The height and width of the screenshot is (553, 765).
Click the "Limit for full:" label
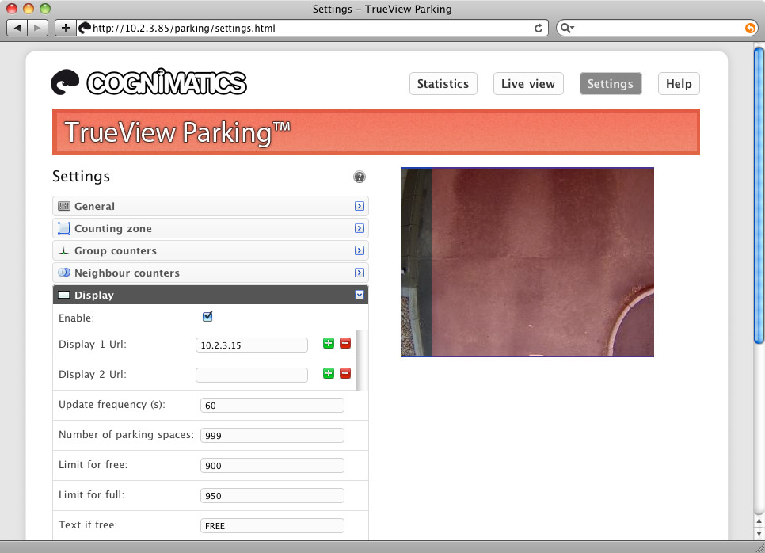(92, 495)
